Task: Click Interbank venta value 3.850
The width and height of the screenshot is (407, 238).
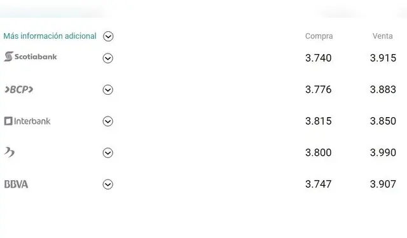Action: [383, 121]
